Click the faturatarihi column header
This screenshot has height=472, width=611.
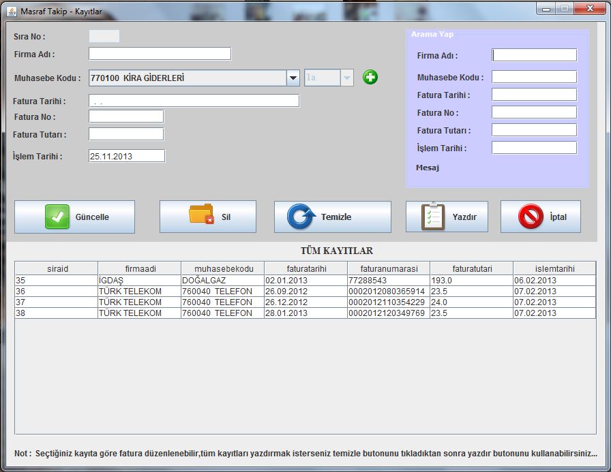point(306,268)
